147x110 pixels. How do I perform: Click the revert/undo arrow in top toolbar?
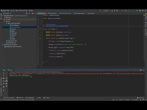tap(137, 11)
